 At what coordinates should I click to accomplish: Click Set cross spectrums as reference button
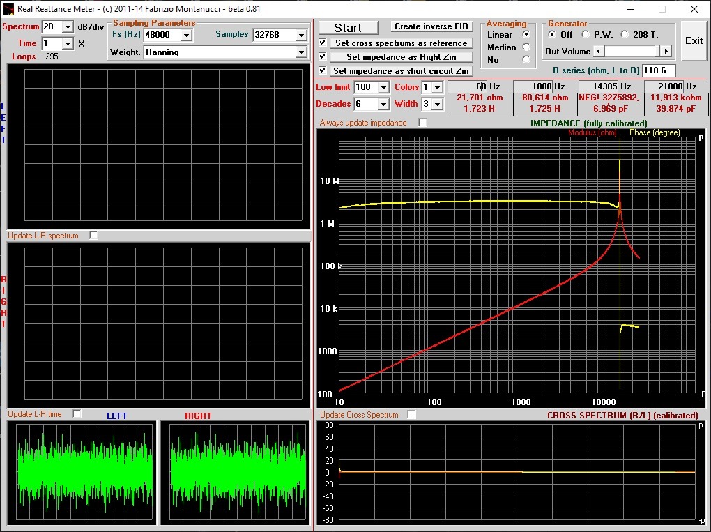point(401,43)
